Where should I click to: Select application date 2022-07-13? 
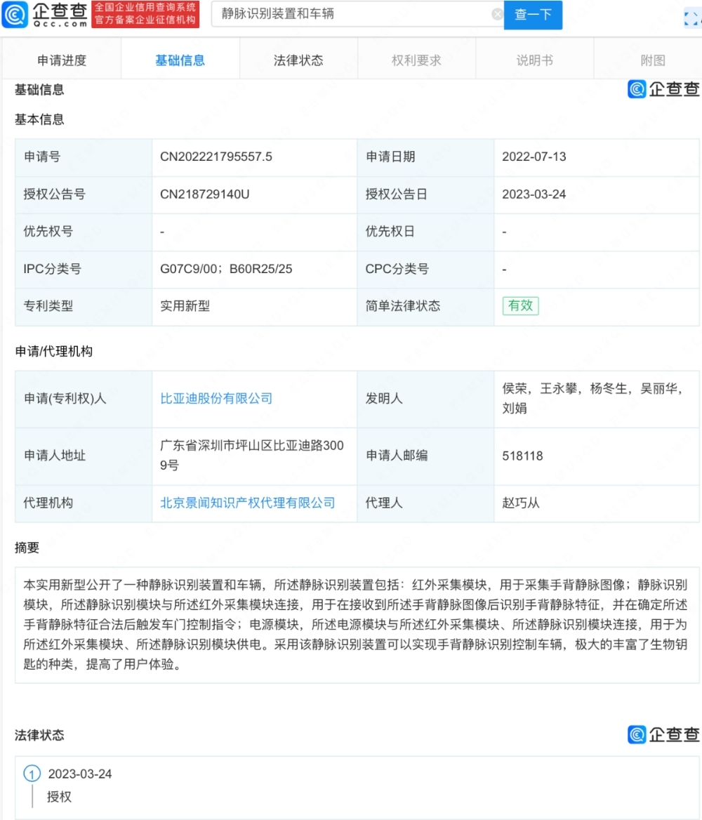pos(534,157)
